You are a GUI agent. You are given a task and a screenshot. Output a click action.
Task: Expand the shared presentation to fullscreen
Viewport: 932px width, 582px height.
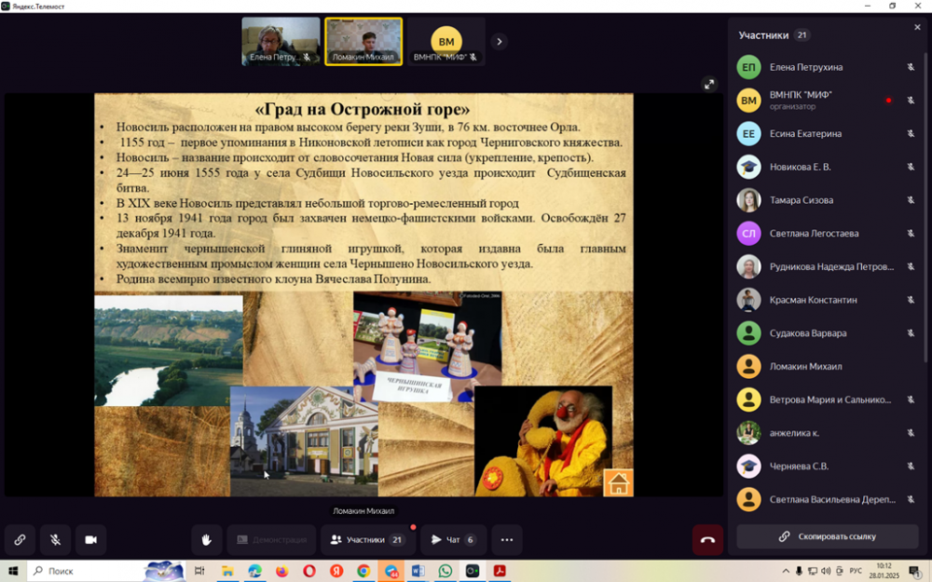click(708, 85)
